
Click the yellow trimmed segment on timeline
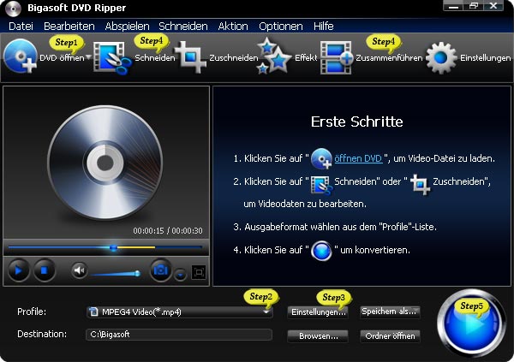tap(135, 247)
